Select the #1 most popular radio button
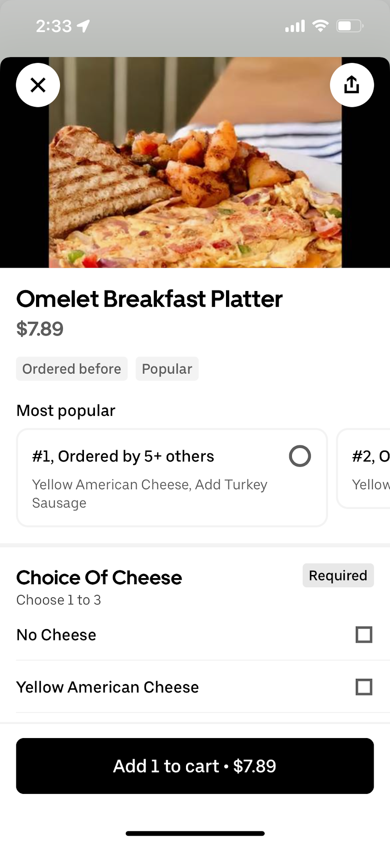The height and width of the screenshot is (844, 390). 300,456
